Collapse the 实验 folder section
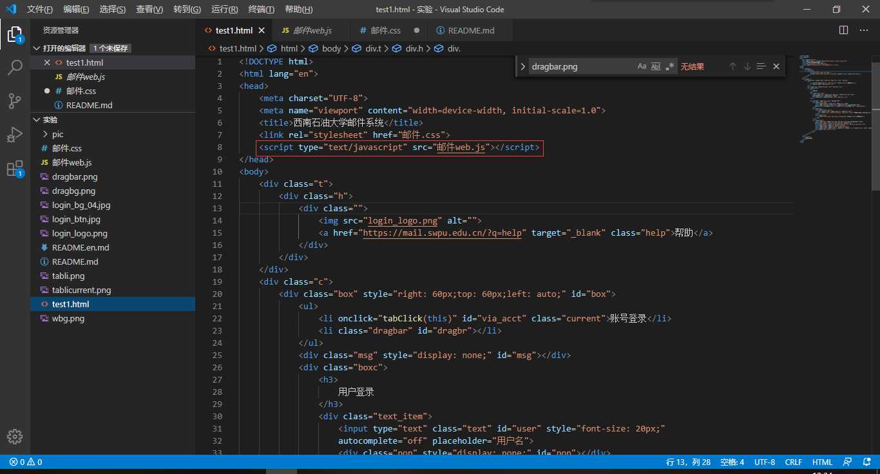This screenshot has height=474, width=880. tap(37, 120)
